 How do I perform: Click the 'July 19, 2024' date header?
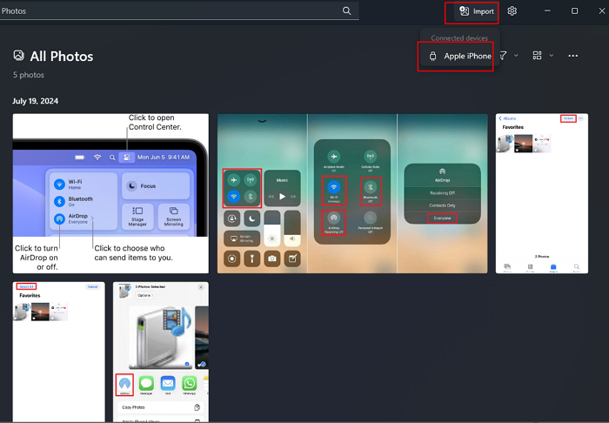[36, 101]
